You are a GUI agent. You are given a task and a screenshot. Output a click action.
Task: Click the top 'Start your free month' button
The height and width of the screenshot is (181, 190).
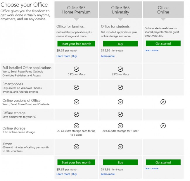click(x=76, y=44)
